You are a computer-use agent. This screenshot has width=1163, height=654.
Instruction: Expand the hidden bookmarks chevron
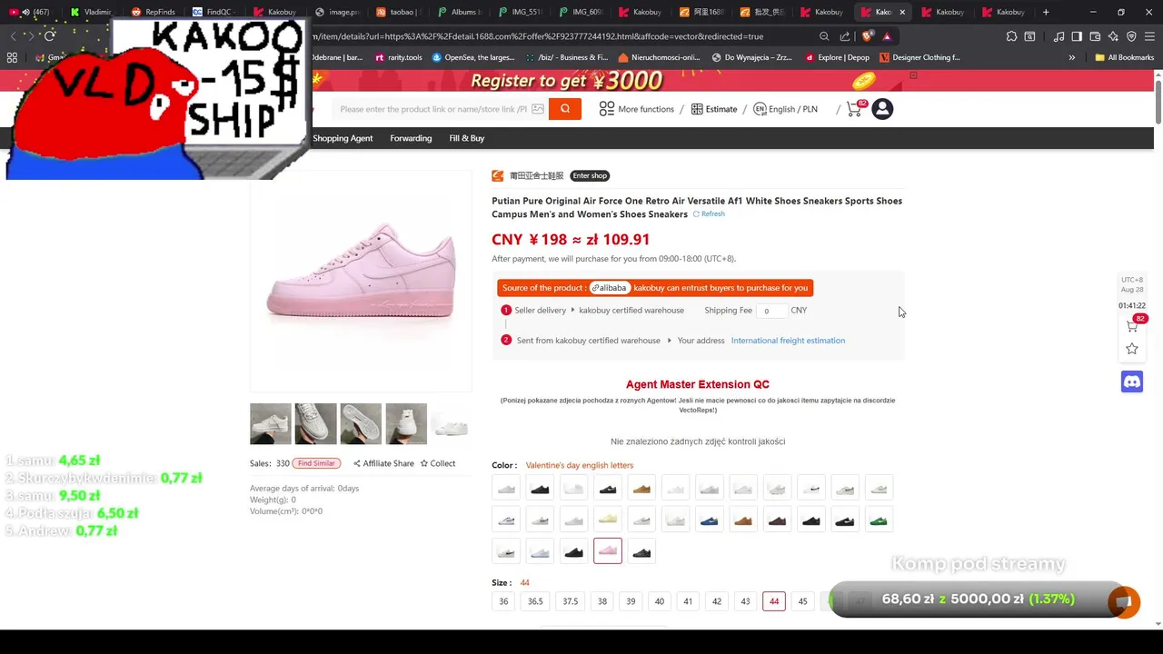[1071, 57]
